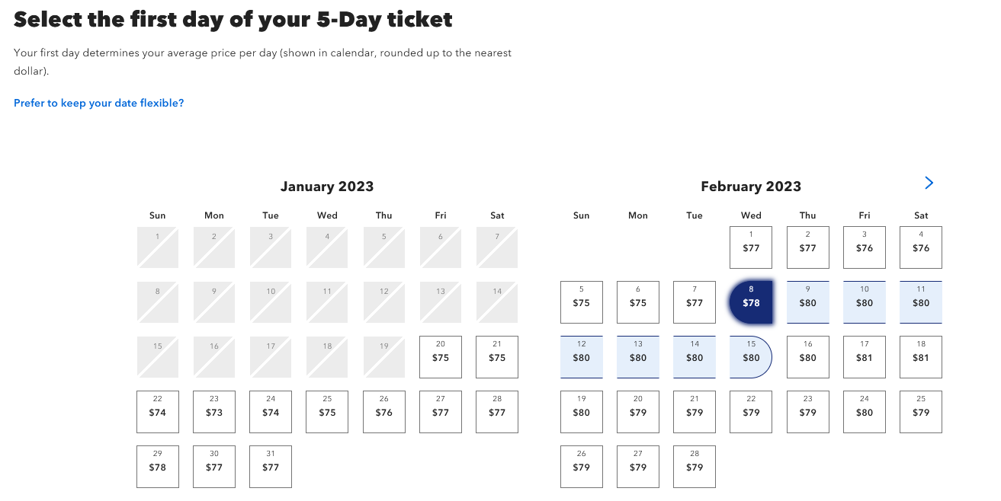Select February 10 priced at $80
The height and width of the screenshot is (501, 1001).
(x=865, y=302)
